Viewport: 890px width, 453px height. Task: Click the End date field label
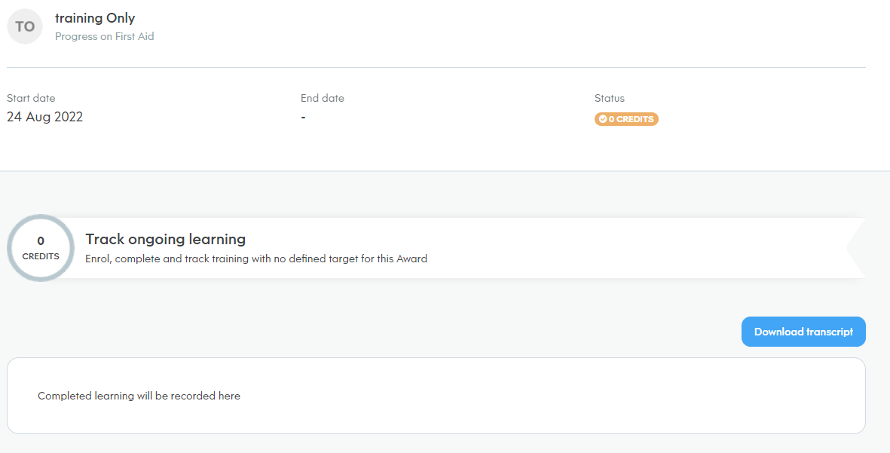[x=322, y=98]
